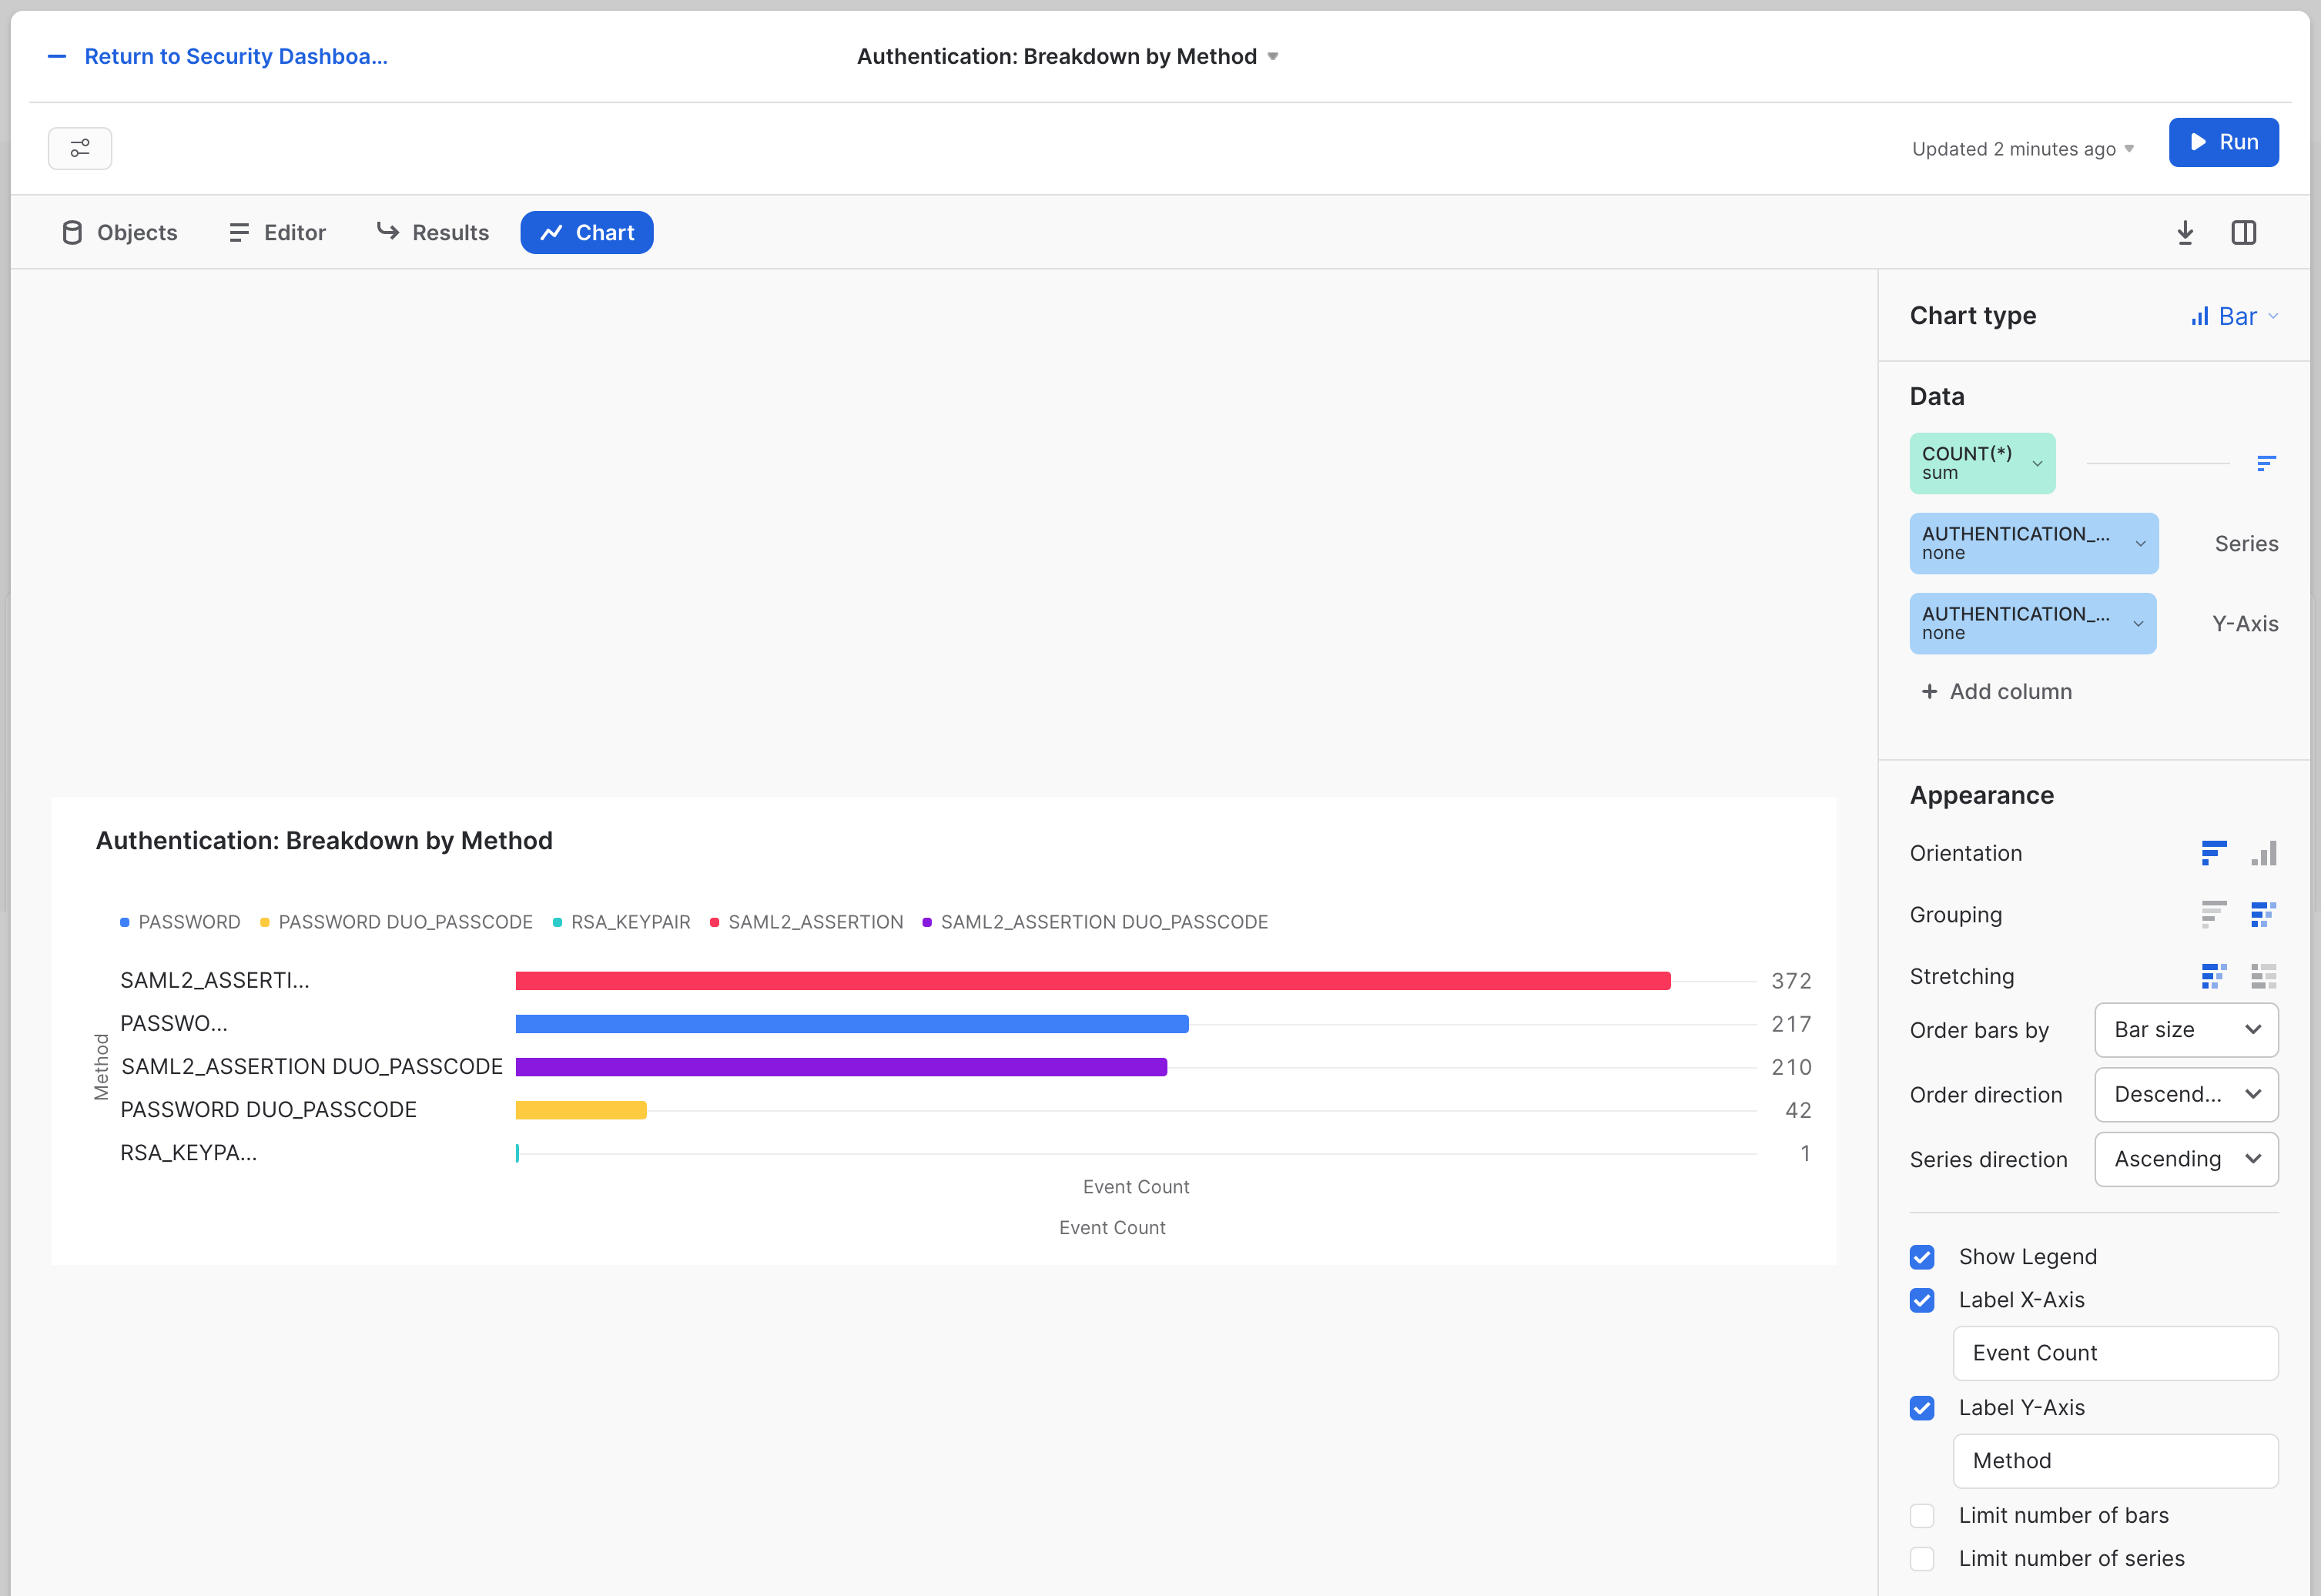2321x1596 pixels.
Task: Disable the Label Y-Axis checkbox
Action: pyautogui.click(x=1922, y=1408)
